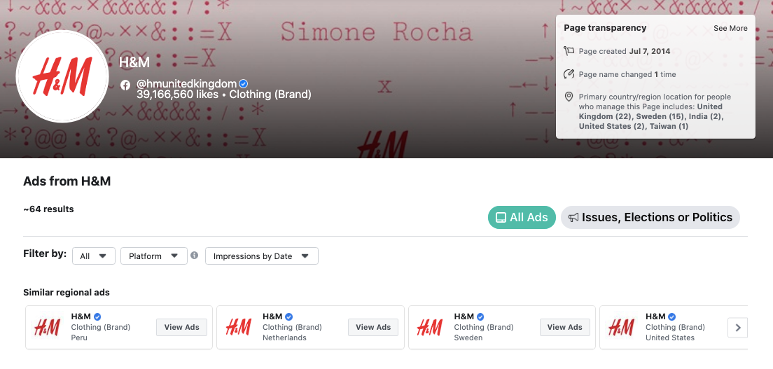Click the page name changed edit icon

[569, 74]
